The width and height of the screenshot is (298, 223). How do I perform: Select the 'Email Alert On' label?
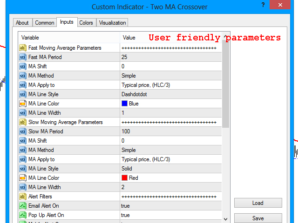point(44,206)
